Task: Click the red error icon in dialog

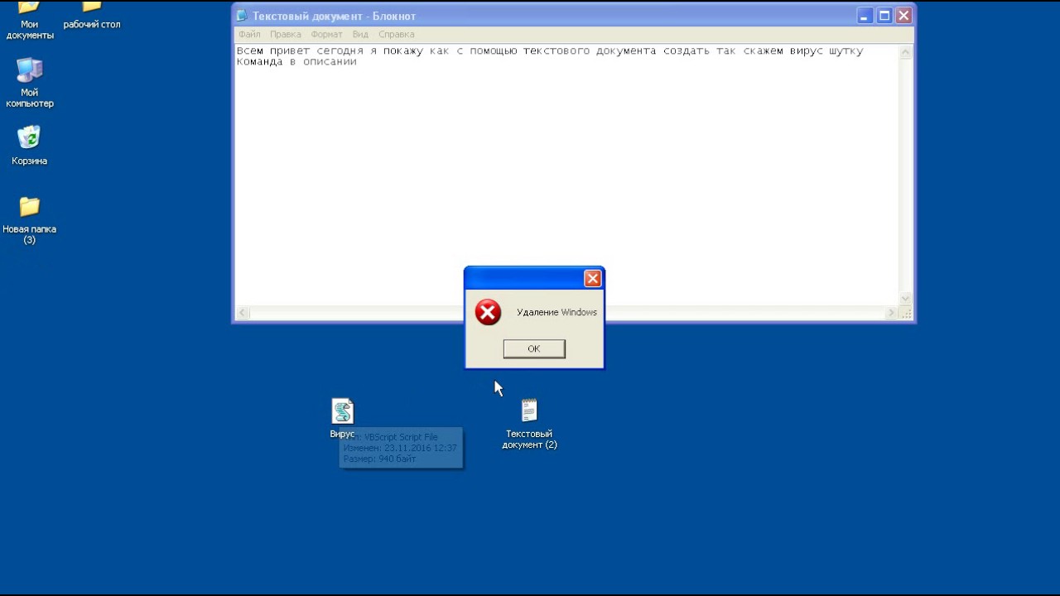Action: (488, 312)
